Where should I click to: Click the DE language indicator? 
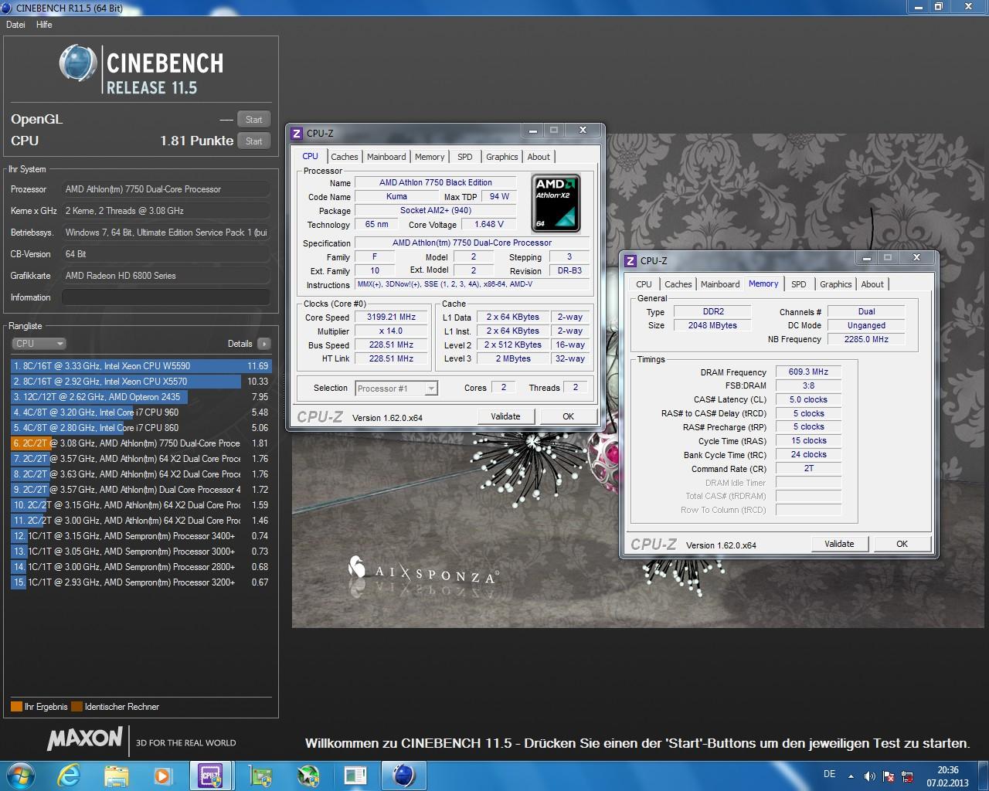click(829, 774)
